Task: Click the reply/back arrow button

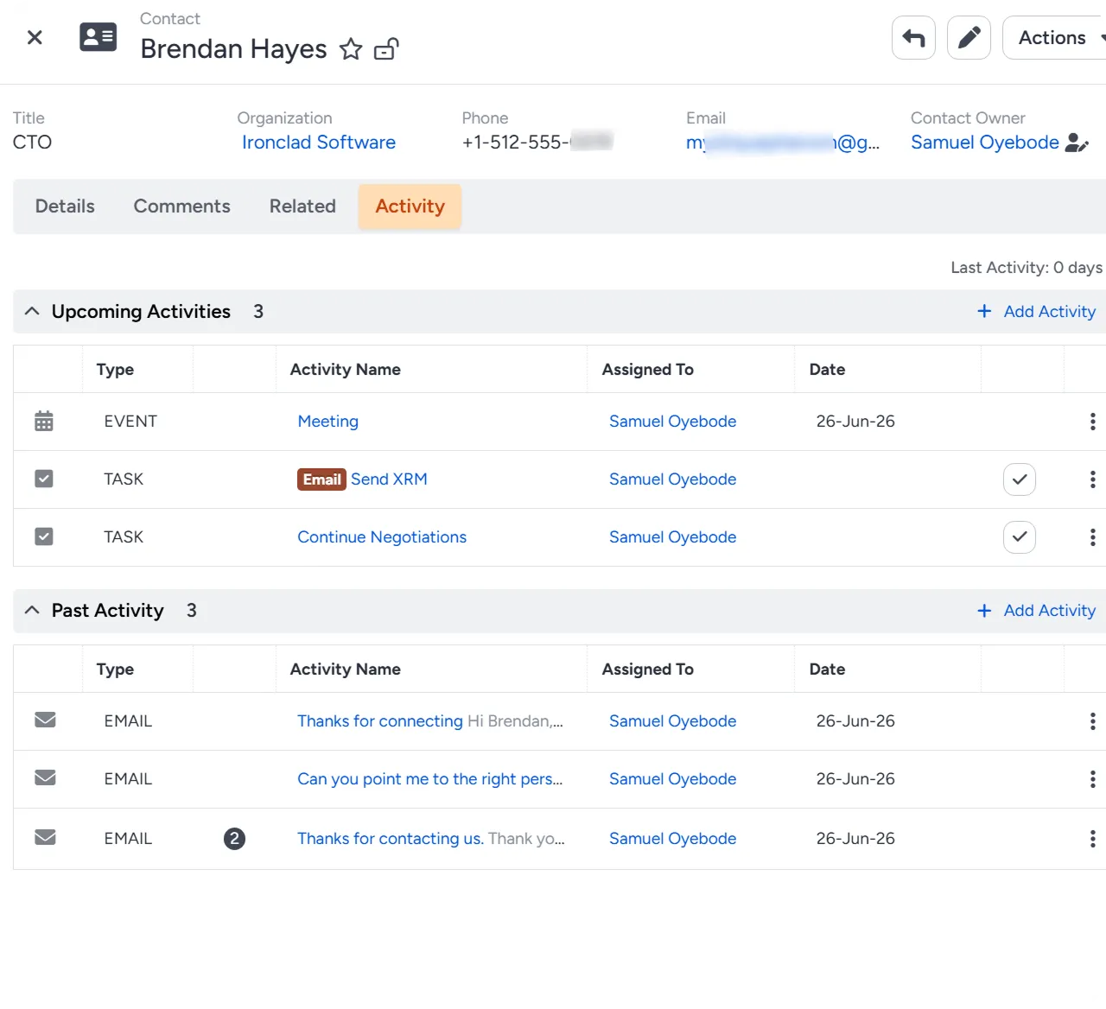Action: pos(913,37)
